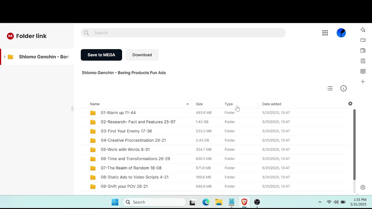Sort files by Date added column
This screenshot has width=372, height=209.
(x=272, y=104)
